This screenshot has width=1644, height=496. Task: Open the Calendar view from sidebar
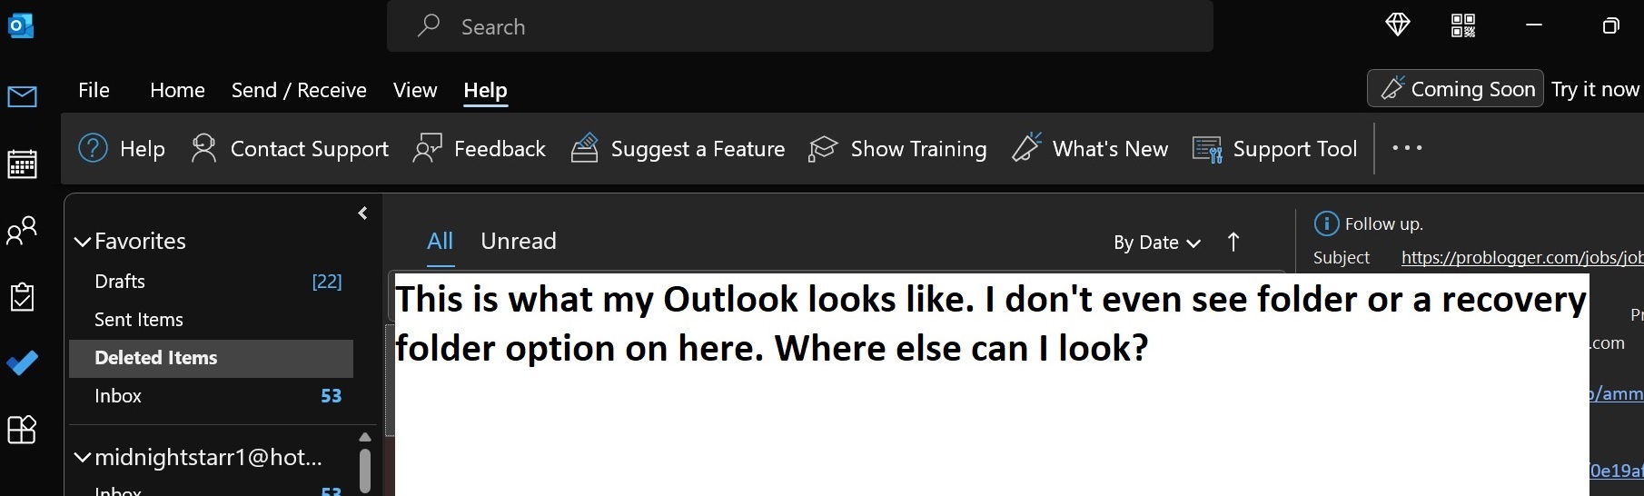tap(22, 164)
